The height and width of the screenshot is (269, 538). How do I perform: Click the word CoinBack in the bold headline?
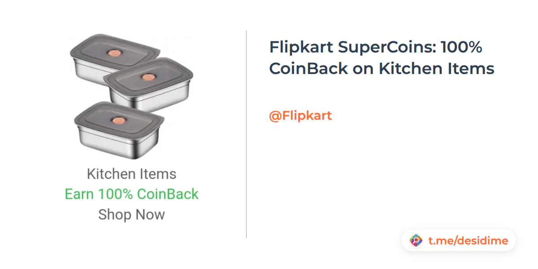[x=308, y=69]
